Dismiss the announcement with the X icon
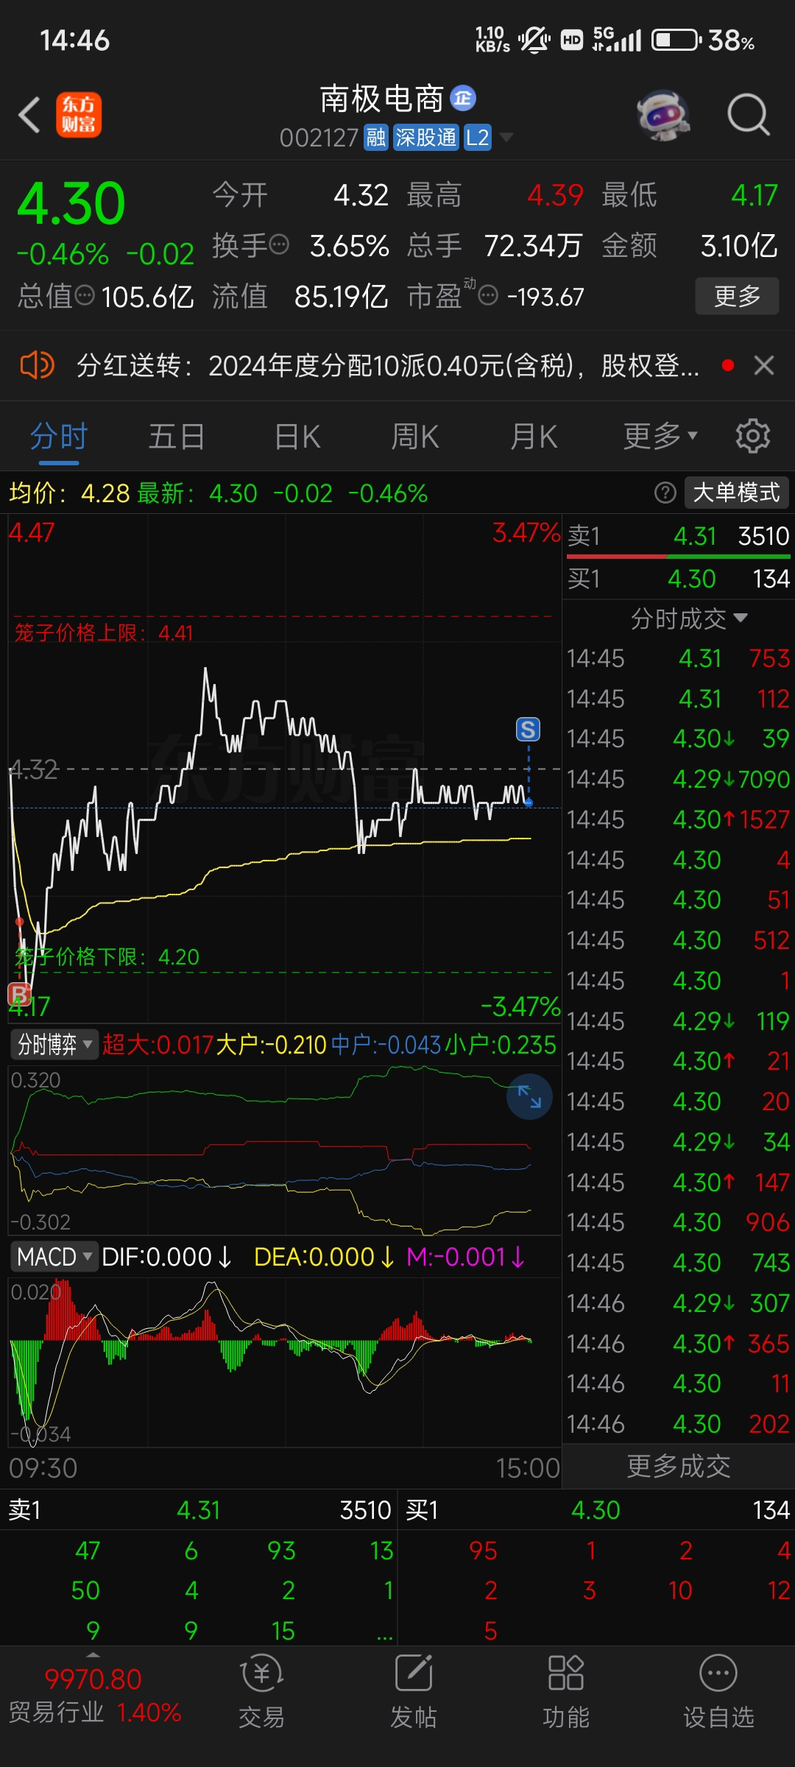The width and height of the screenshot is (795, 1767). (764, 365)
